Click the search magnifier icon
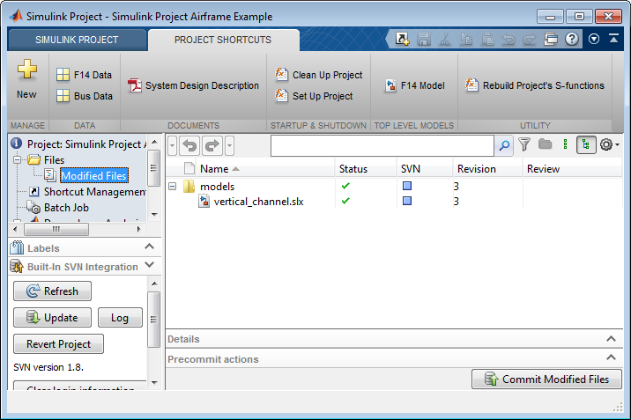Viewport: 631px width, 420px height. click(504, 145)
